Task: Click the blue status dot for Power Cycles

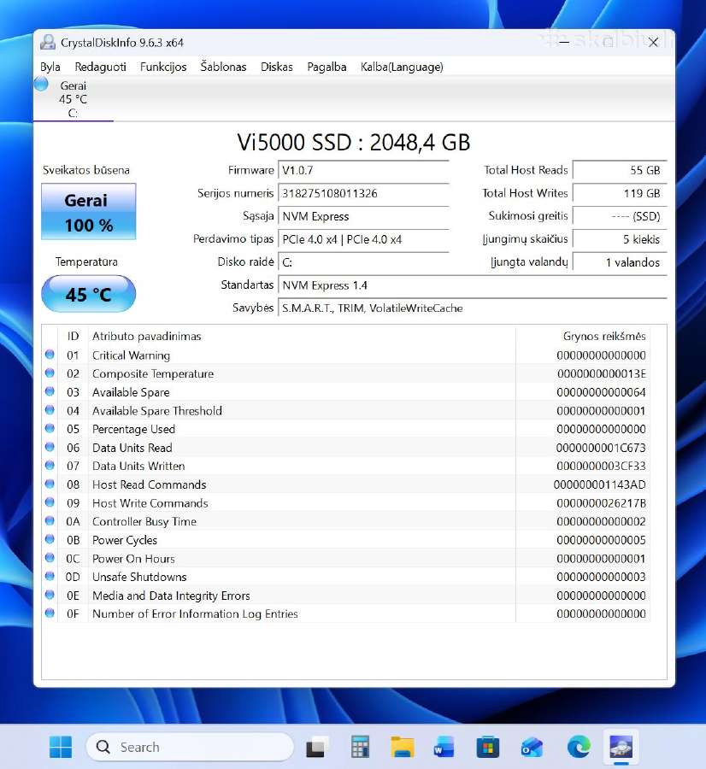Action: pyautogui.click(x=50, y=539)
